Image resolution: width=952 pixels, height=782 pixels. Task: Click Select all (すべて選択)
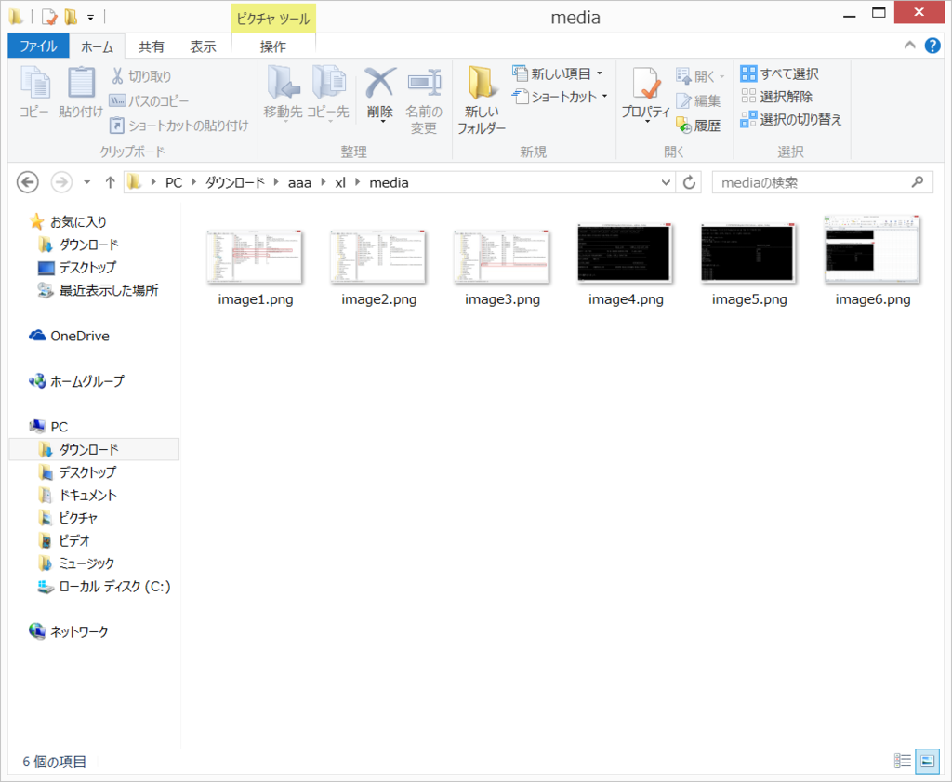[780, 74]
